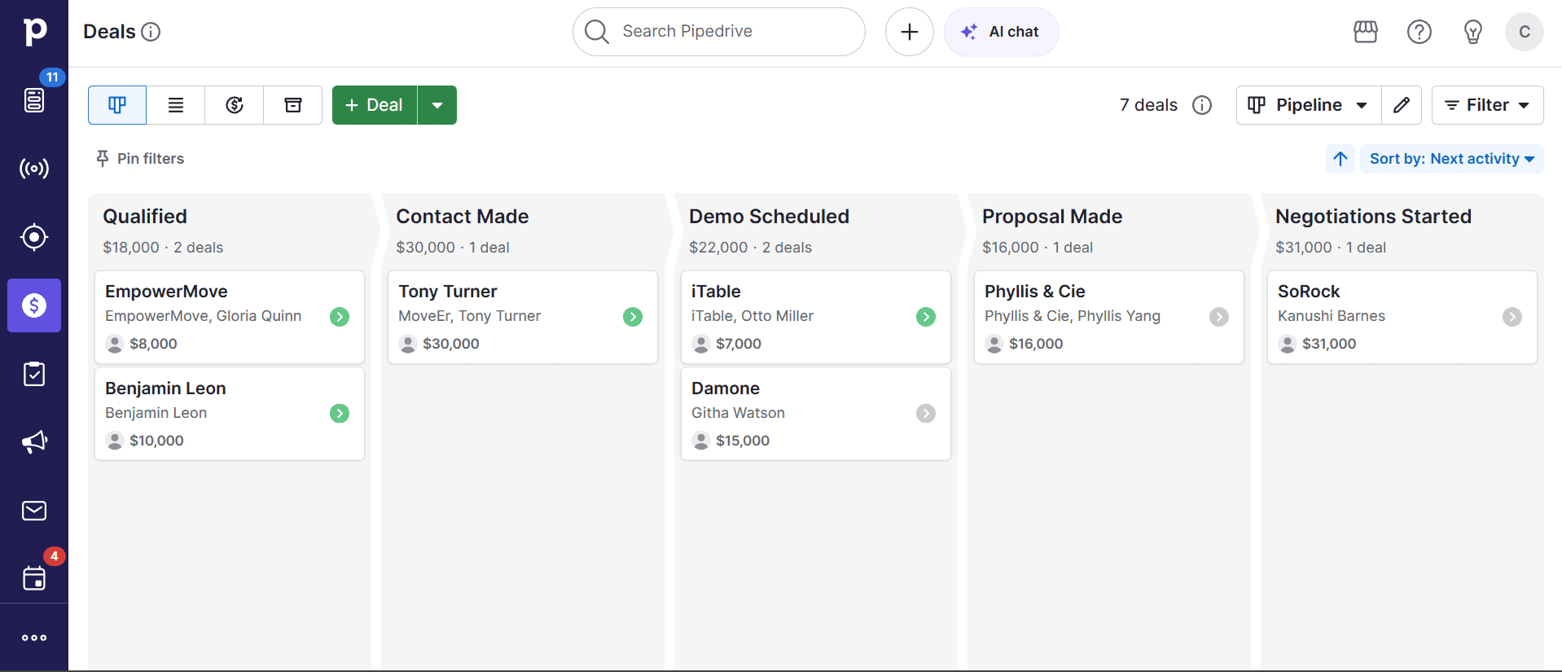Click the green add Deal button
The image size is (1562, 672).
(x=375, y=105)
